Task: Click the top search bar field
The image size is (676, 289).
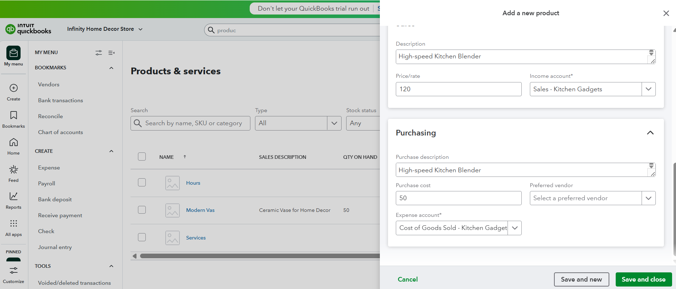Action: 292,30
